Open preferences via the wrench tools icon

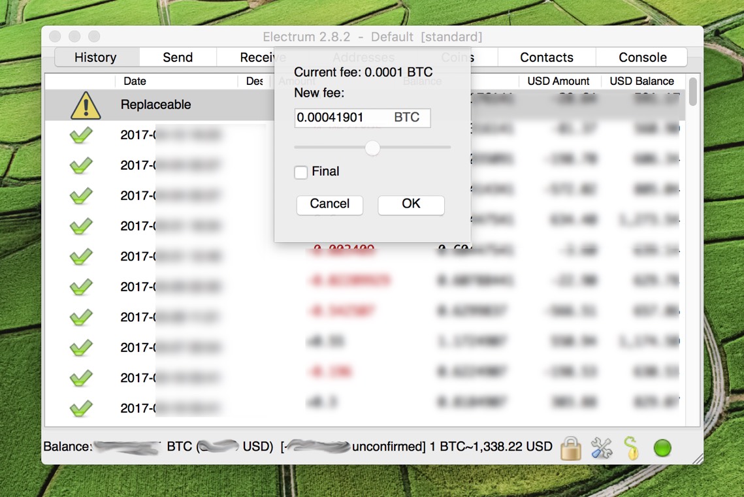click(x=602, y=447)
